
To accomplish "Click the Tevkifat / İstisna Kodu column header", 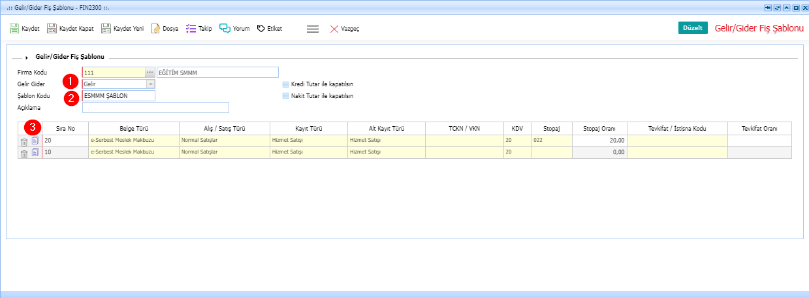I will pos(677,128).
